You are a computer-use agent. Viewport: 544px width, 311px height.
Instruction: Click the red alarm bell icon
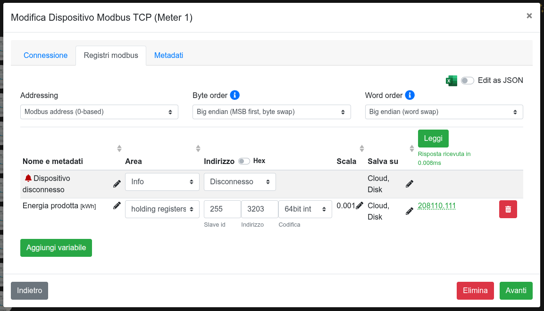tap(28, 178)
